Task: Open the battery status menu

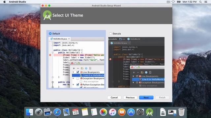Action: [179, 2]
